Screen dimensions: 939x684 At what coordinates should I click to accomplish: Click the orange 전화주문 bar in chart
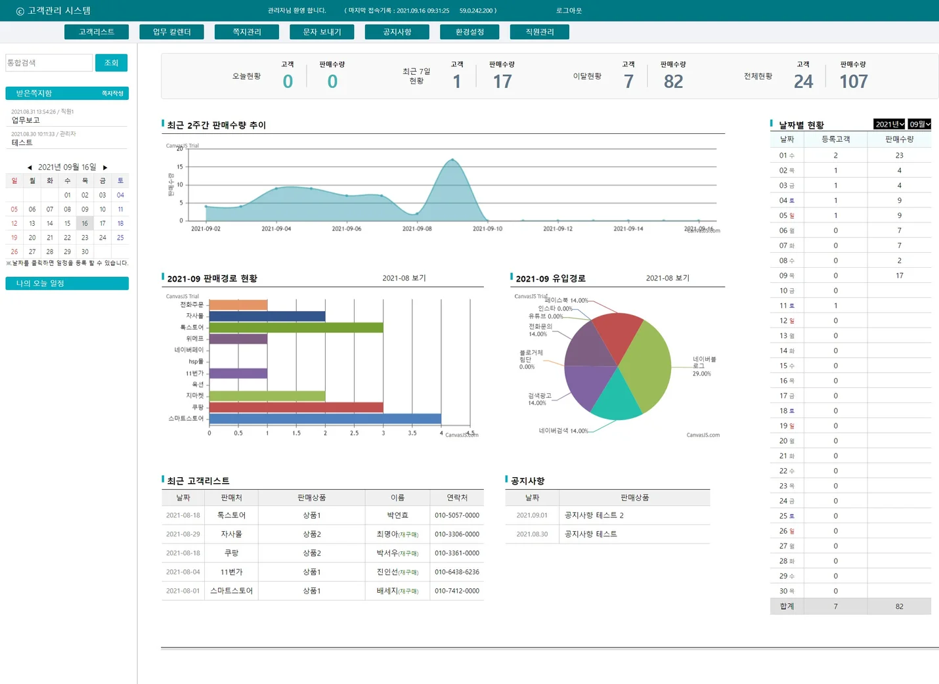238,305
